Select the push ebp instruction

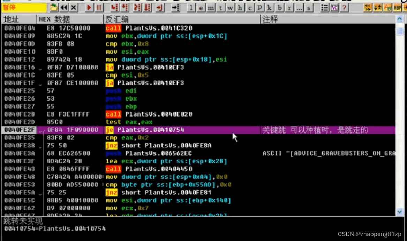click(121, 106)
